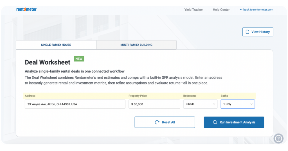Click the circular arrow reset icon
Viewport: 288px width, 151px height.
(157, 122)
